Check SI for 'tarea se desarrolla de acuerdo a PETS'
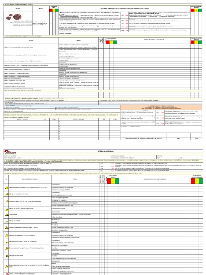The width and height of the screenshot is (206, 275). (x=156, y=123)
